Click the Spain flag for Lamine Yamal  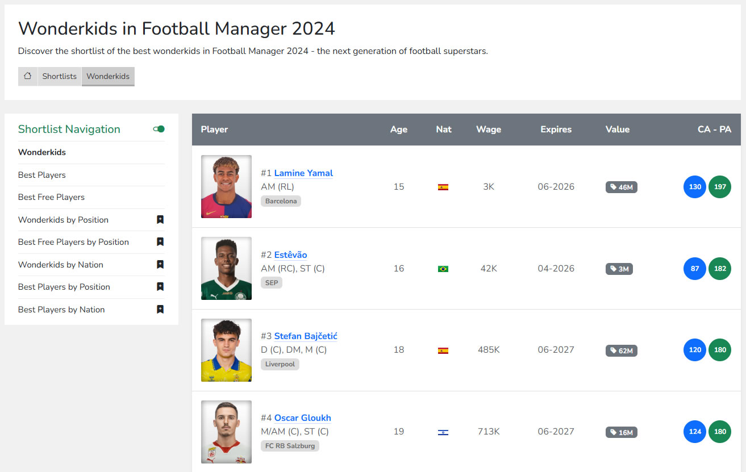443,187
